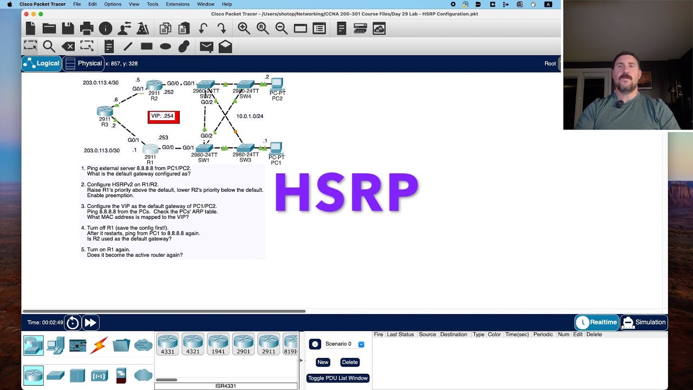Screen dimensions: 693x390
Task: Switch to Realtime mode
Action: (x=597, y=322)
